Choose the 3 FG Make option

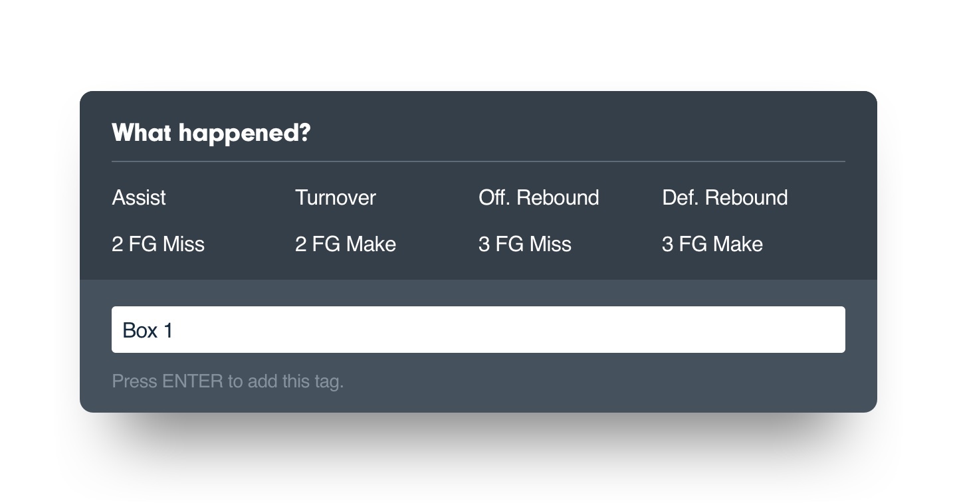pyautogui.click(x=712, y=244)
